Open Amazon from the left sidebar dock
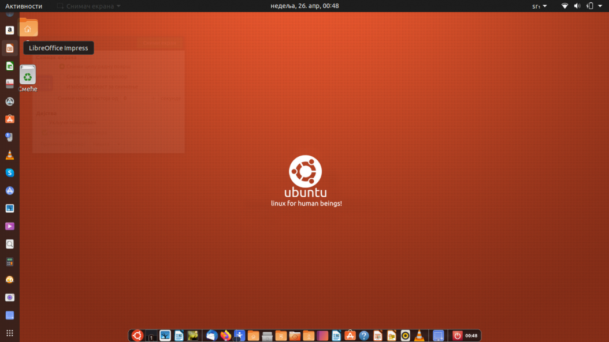Screen dimensions: 609x342 (x=10, y=30)
